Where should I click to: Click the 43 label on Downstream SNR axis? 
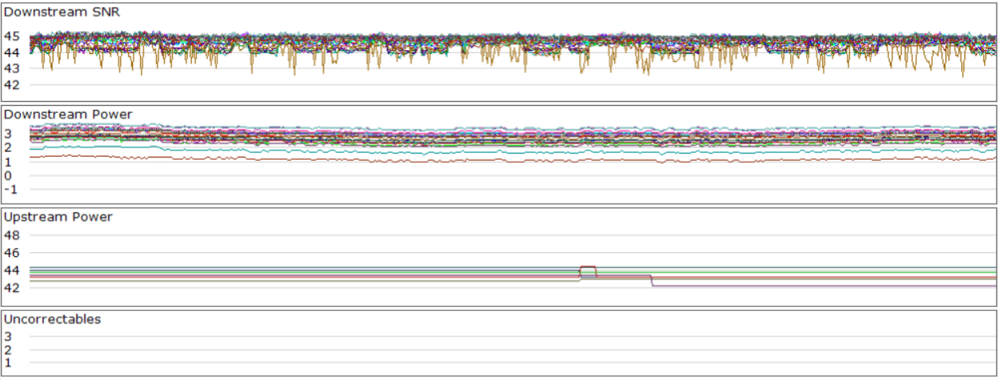click(11, 68)
